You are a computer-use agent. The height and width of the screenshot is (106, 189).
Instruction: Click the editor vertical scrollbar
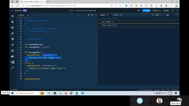97,49
